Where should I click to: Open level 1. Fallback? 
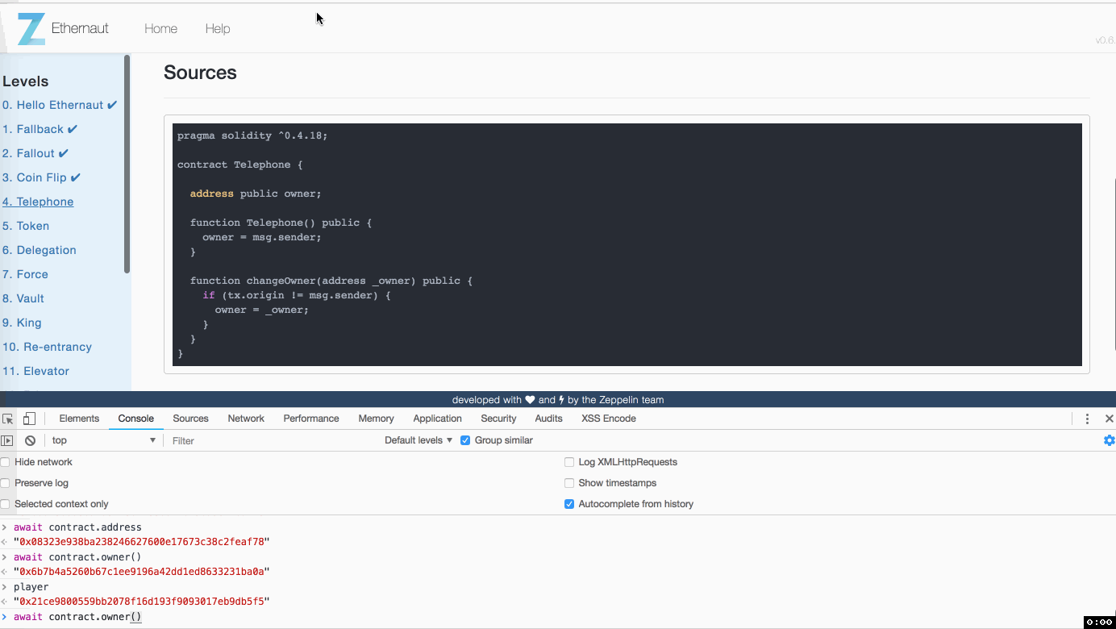pyautogui.click(x=40, y=129)
